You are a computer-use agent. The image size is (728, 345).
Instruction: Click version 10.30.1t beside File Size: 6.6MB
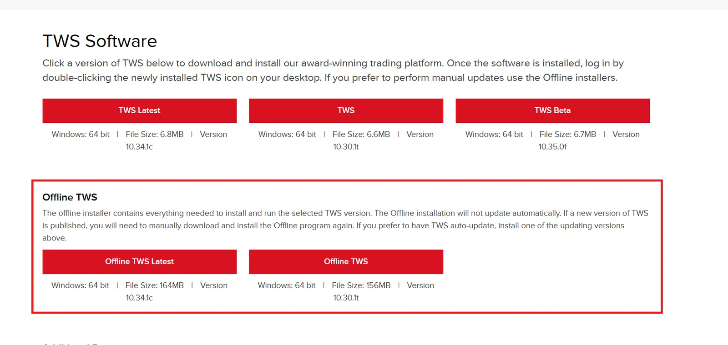346,146
